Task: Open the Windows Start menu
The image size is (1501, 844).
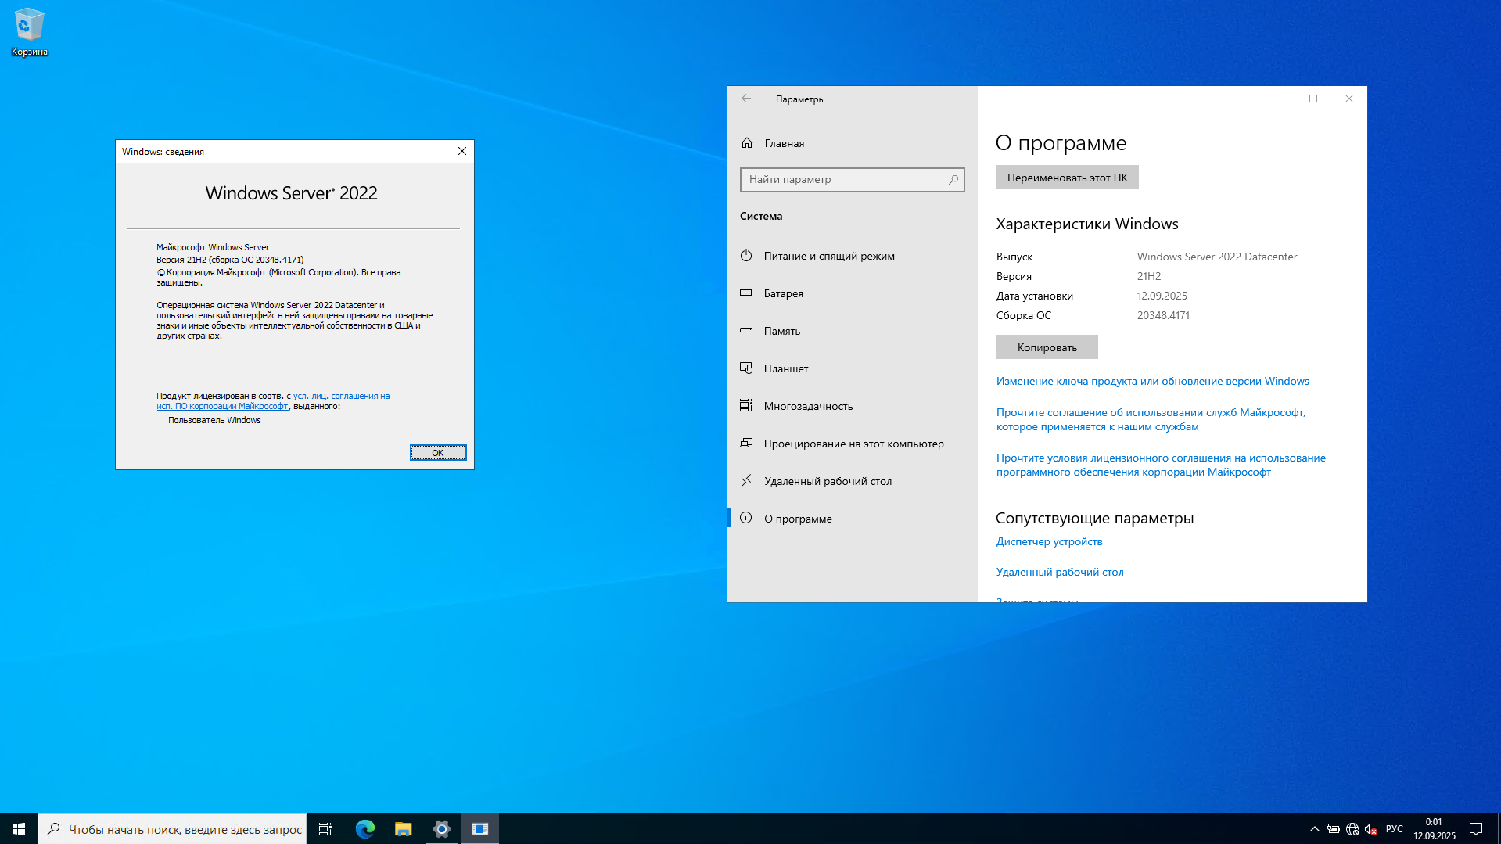Action: [x=19, y=829]
